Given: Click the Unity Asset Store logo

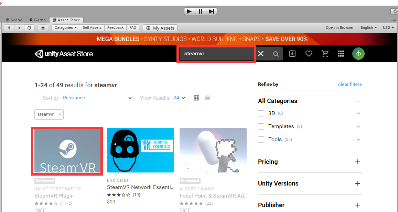Looking at the screenshot, I should pyautogui.click(x=64, y=54).
